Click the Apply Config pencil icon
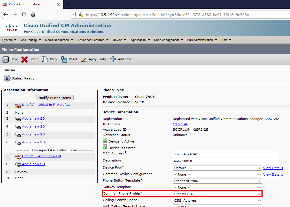Viewport: 290px width, 207px height. coord(84,59)
